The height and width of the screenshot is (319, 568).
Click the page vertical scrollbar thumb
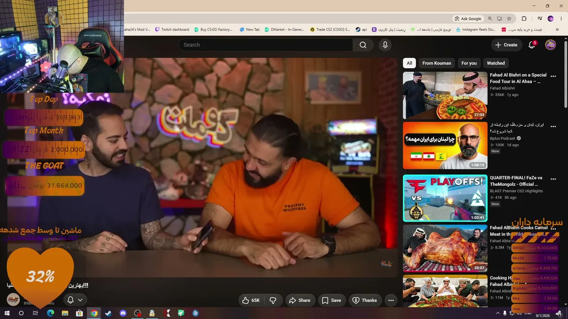[565, 74]
